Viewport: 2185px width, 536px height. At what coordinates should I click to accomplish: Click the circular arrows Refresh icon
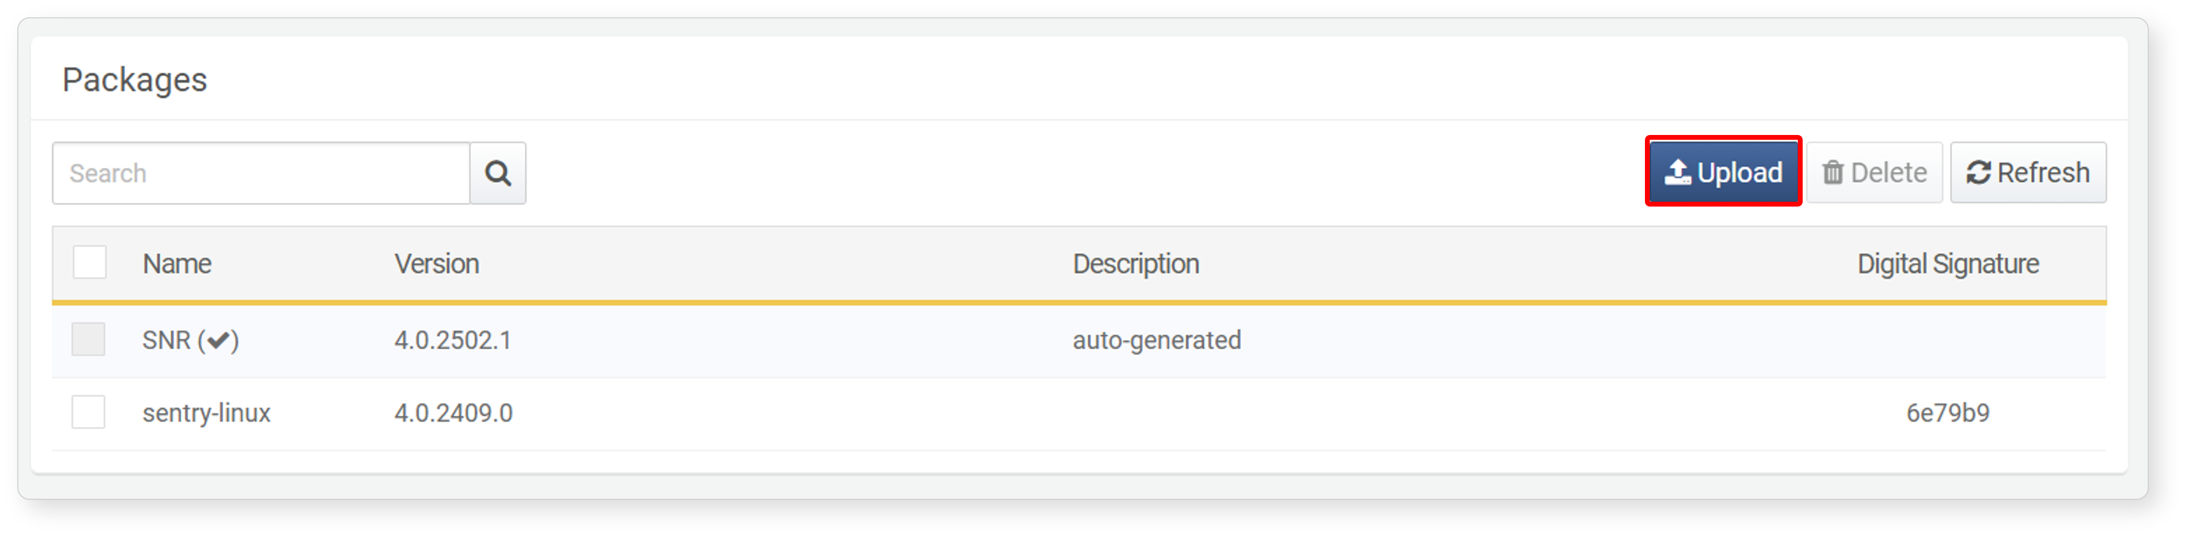pyautogui.click(x=1978, y=172)
